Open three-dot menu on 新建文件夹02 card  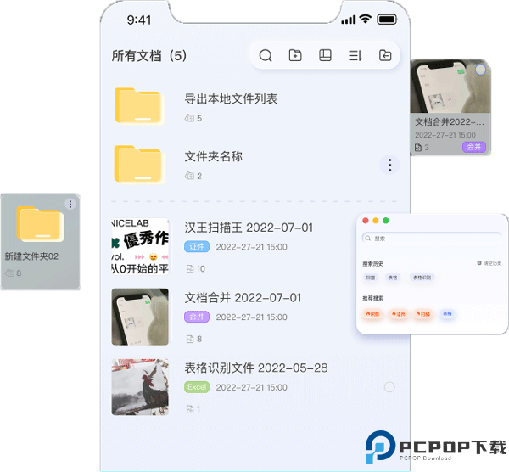(x=70, y=204)
